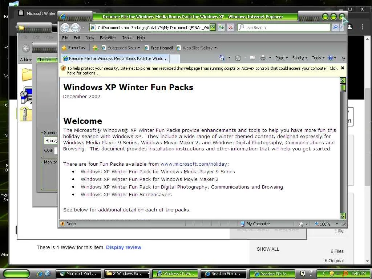Click the Live Search input field

(284, 28)
